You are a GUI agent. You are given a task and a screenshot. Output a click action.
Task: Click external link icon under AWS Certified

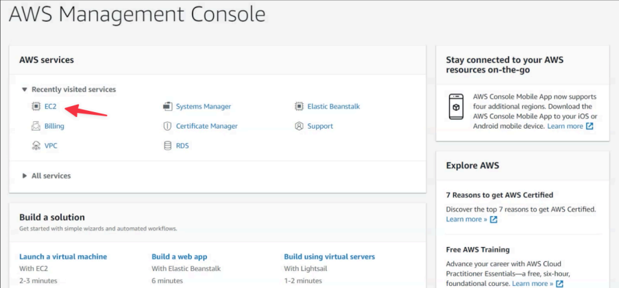494,219
